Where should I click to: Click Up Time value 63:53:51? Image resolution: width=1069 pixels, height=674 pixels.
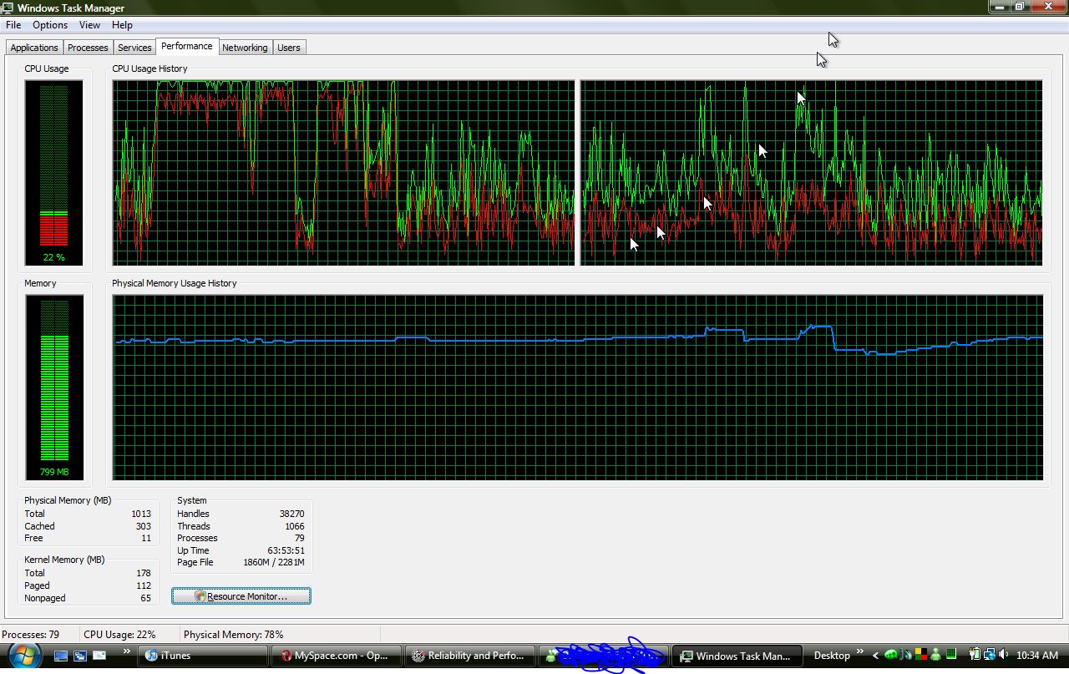[286, 550]
